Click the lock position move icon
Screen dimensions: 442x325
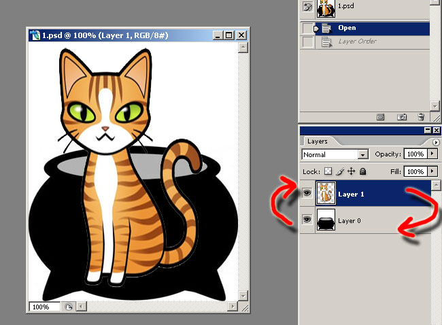[x=352, y=171]
